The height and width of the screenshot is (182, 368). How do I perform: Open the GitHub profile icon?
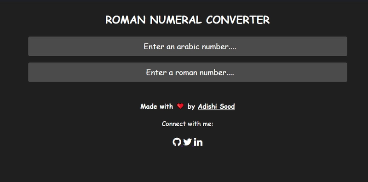click(177, 142)
